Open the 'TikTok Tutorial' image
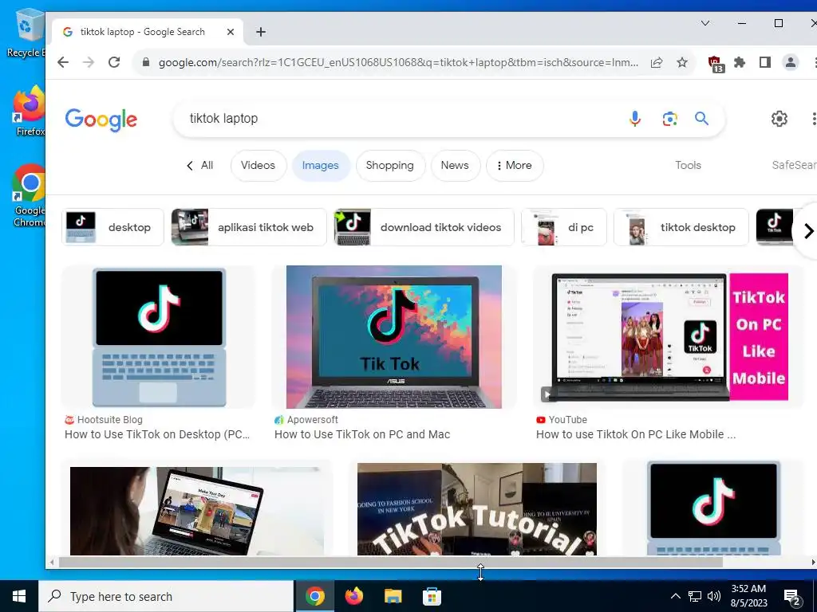This screenshot has height=612, width=817. [477, 509]
